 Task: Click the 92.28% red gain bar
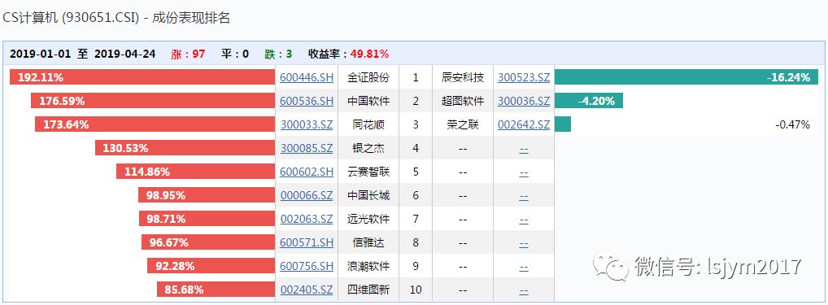(211, 266)
